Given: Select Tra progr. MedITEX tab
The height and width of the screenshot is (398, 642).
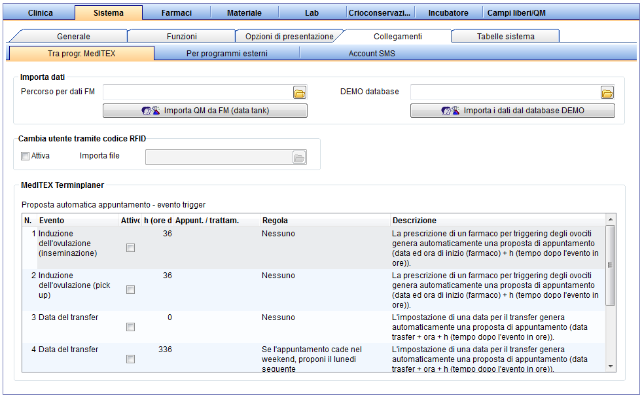Looking at the screenshot, I should (82, 54).
